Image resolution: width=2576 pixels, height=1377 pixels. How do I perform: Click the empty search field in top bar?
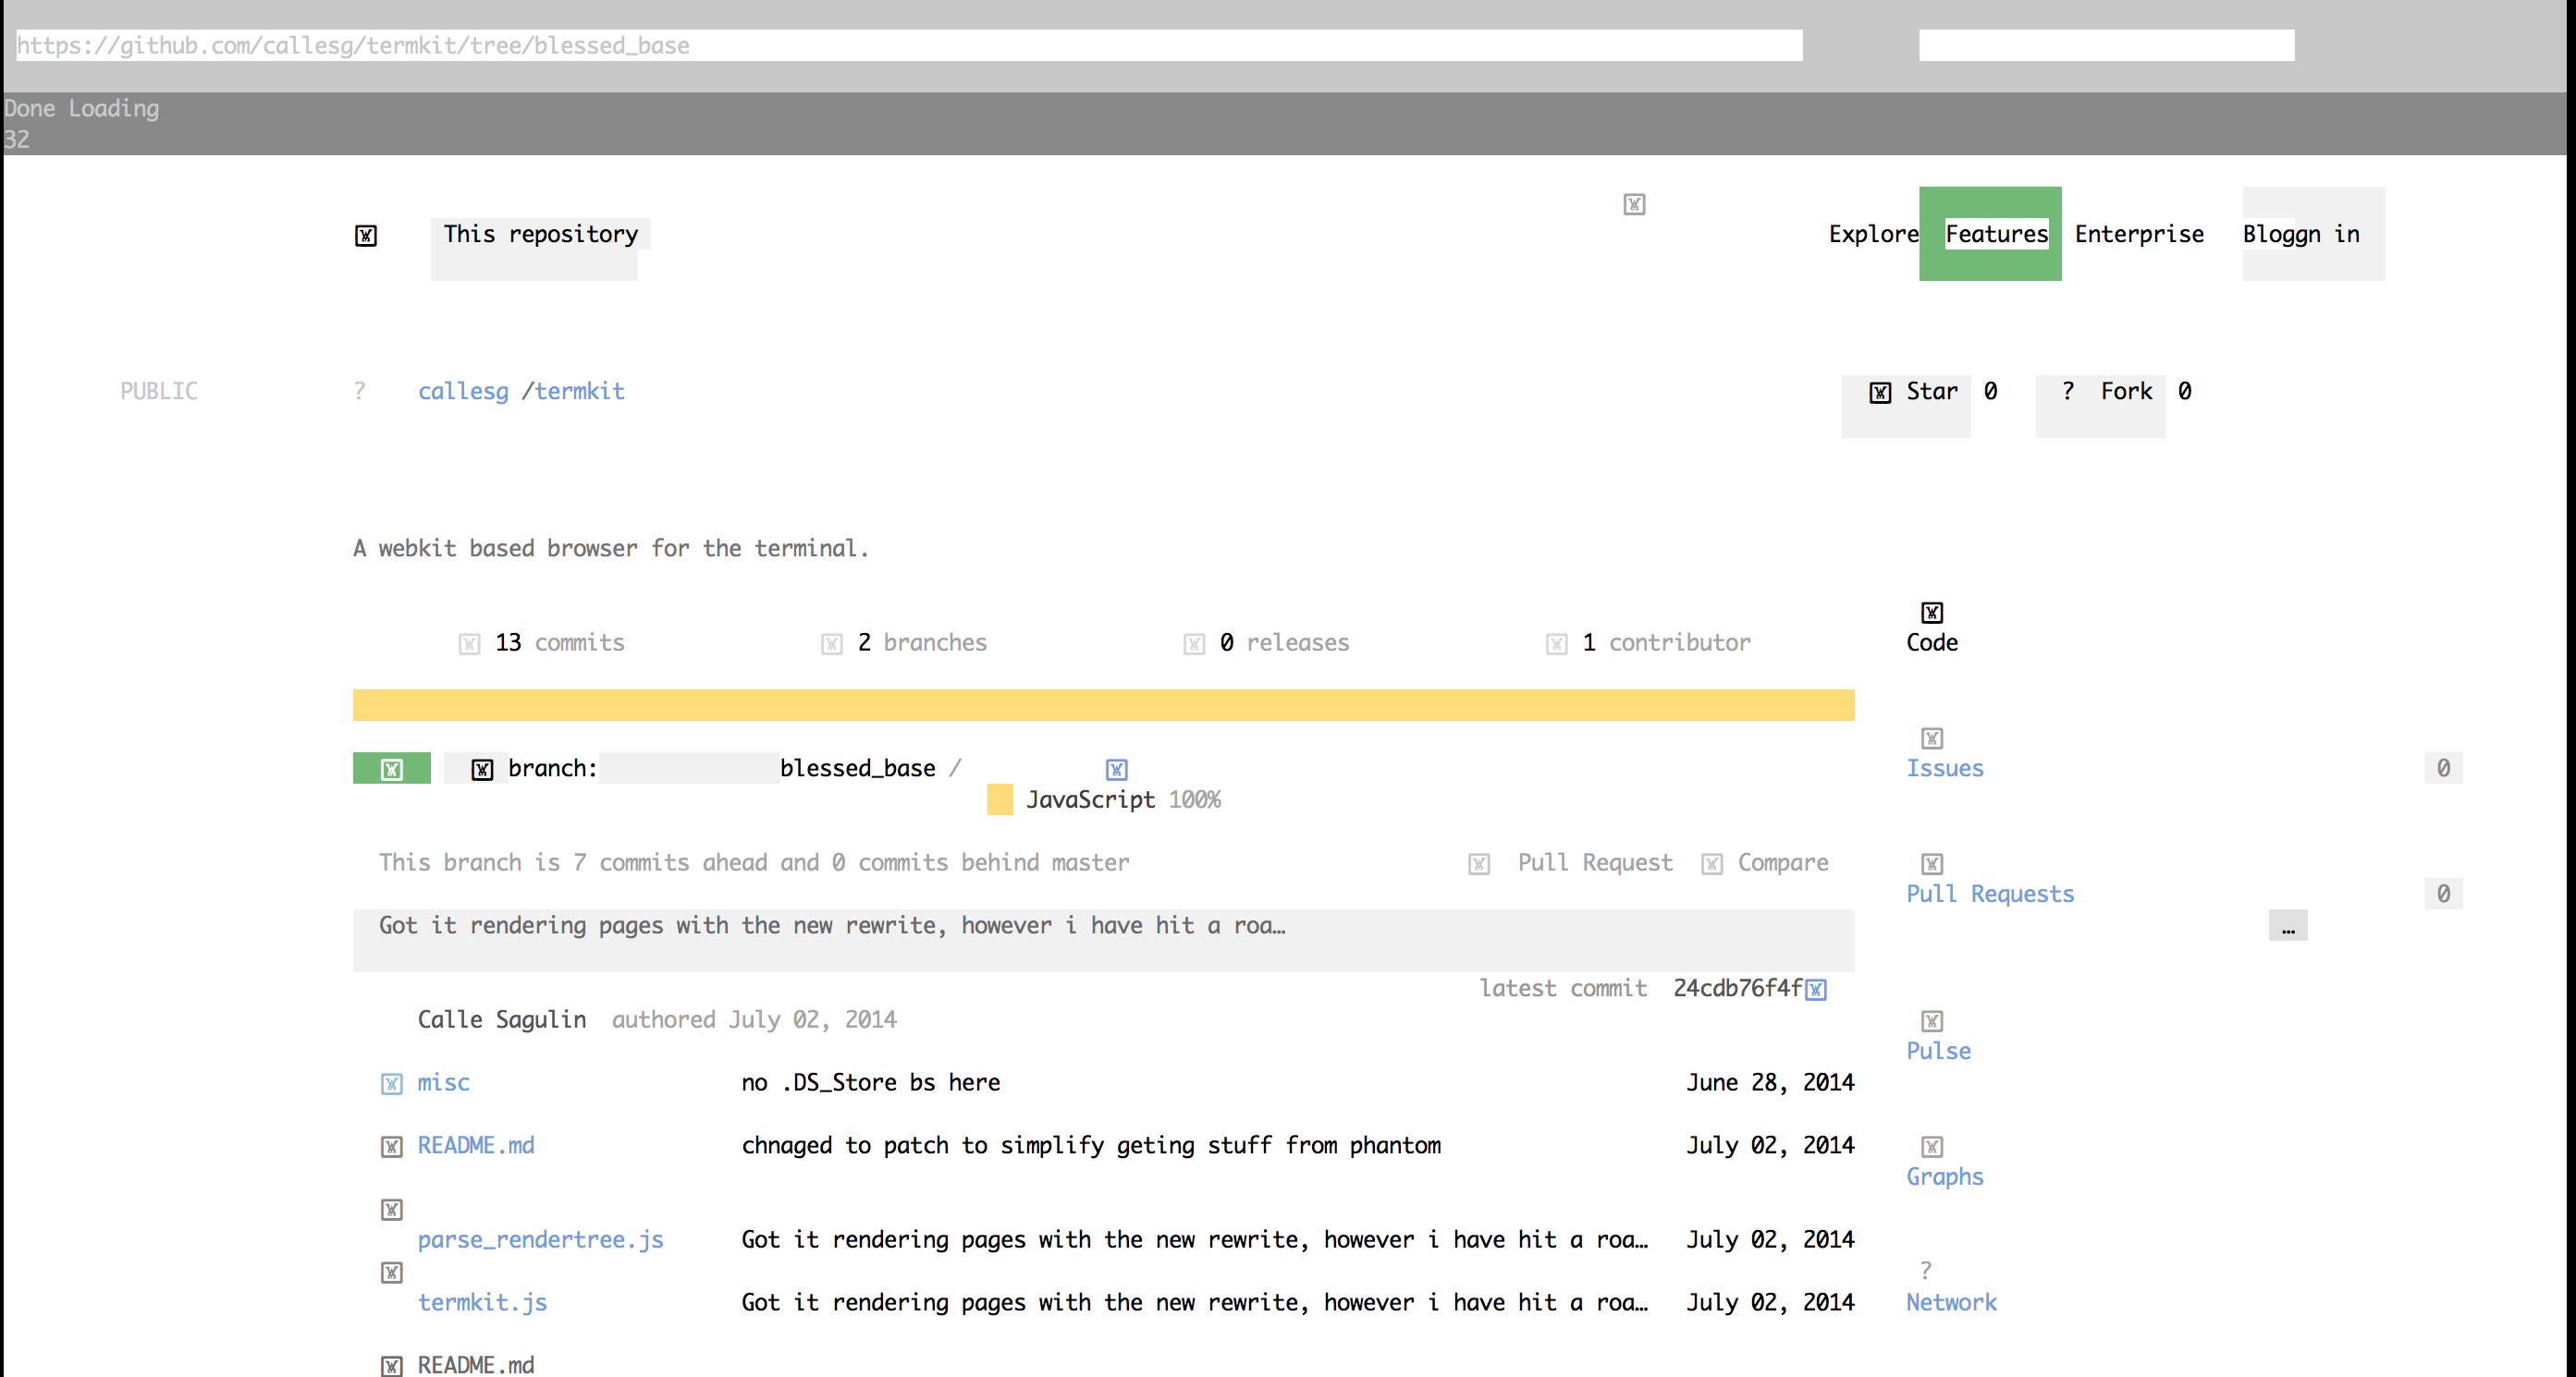click(2106, 45)
